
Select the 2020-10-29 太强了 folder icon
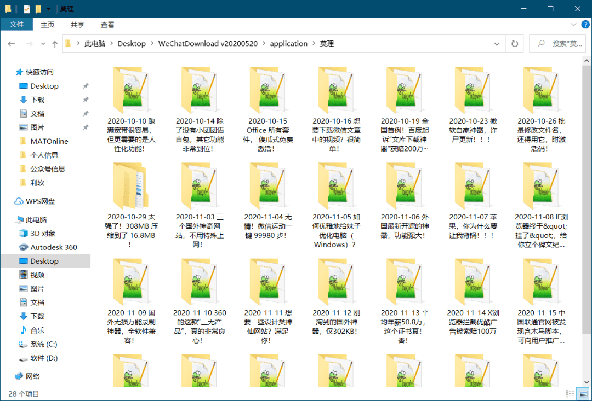(130, 185)
